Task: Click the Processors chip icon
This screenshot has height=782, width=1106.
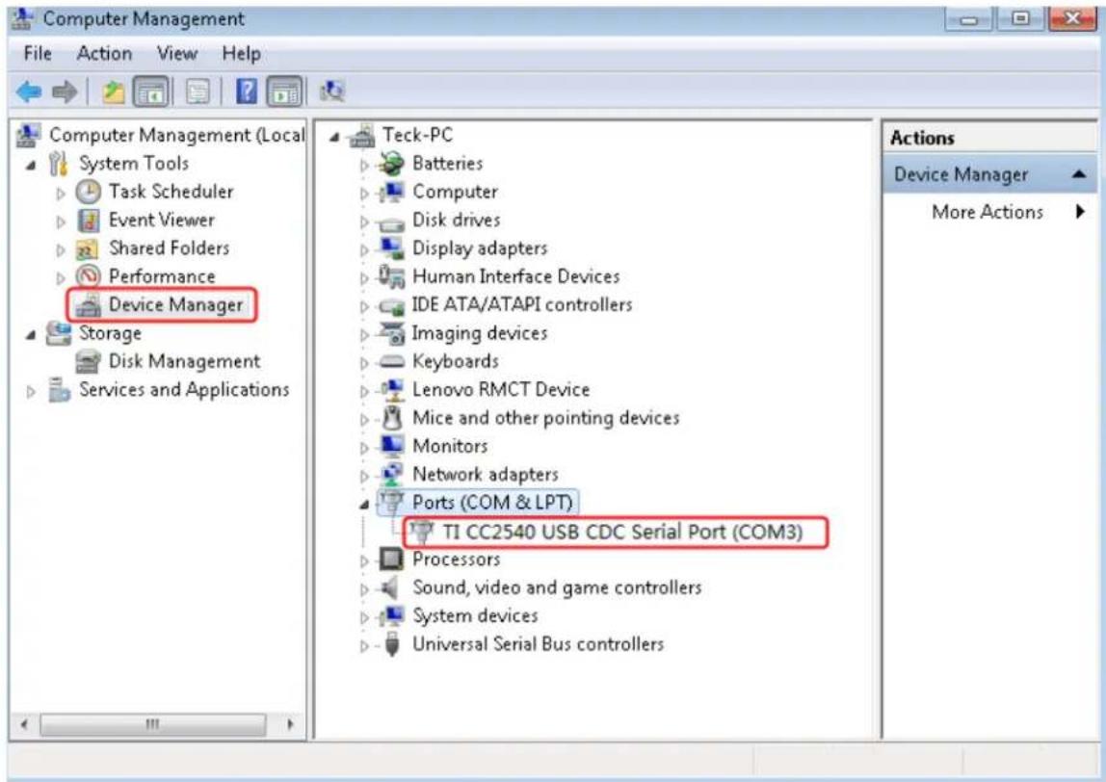Action: click(x=391, y=560)
